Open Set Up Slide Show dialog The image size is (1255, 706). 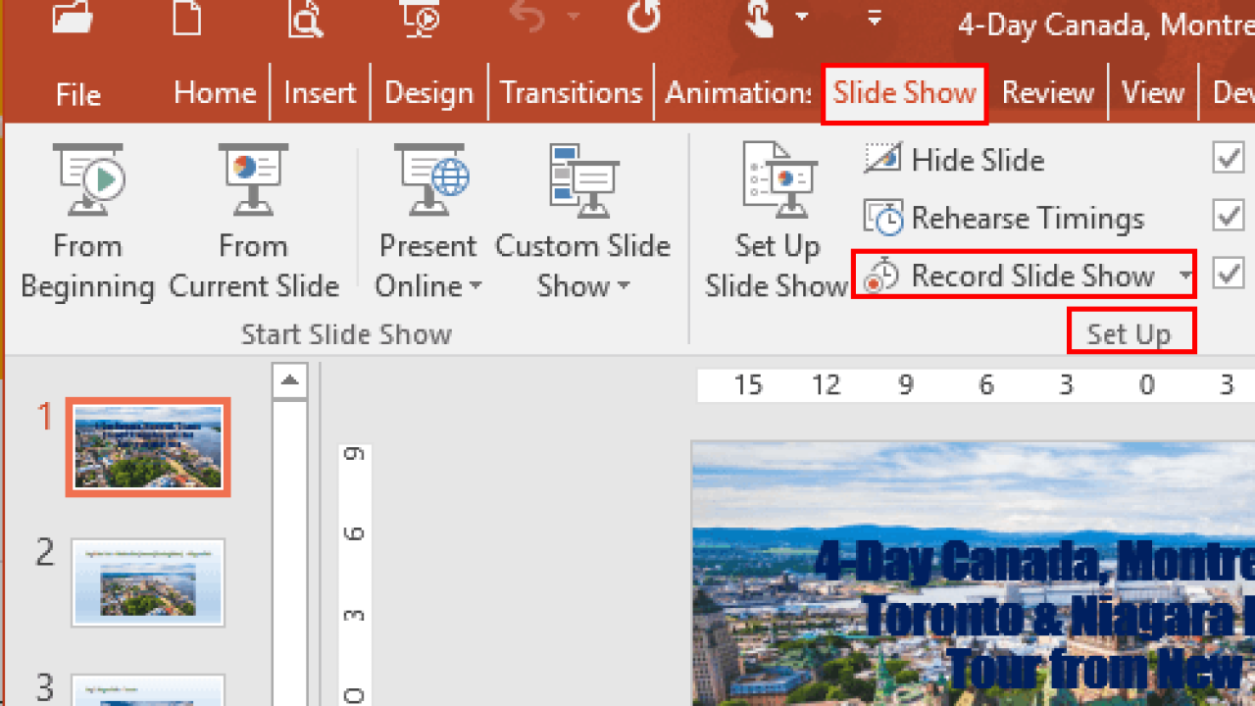777,223
